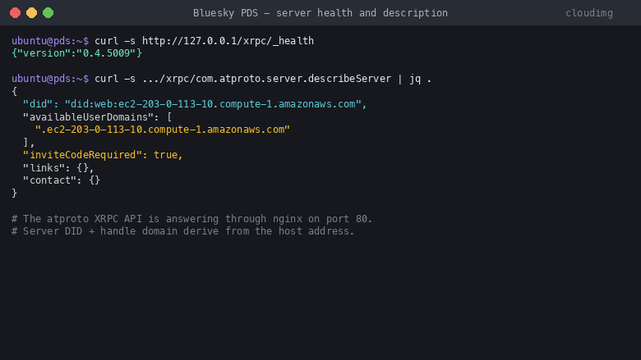Click the 'jq .' pipe segment
Viewport: 641px width, 360px height.
[x=421, y=78]
